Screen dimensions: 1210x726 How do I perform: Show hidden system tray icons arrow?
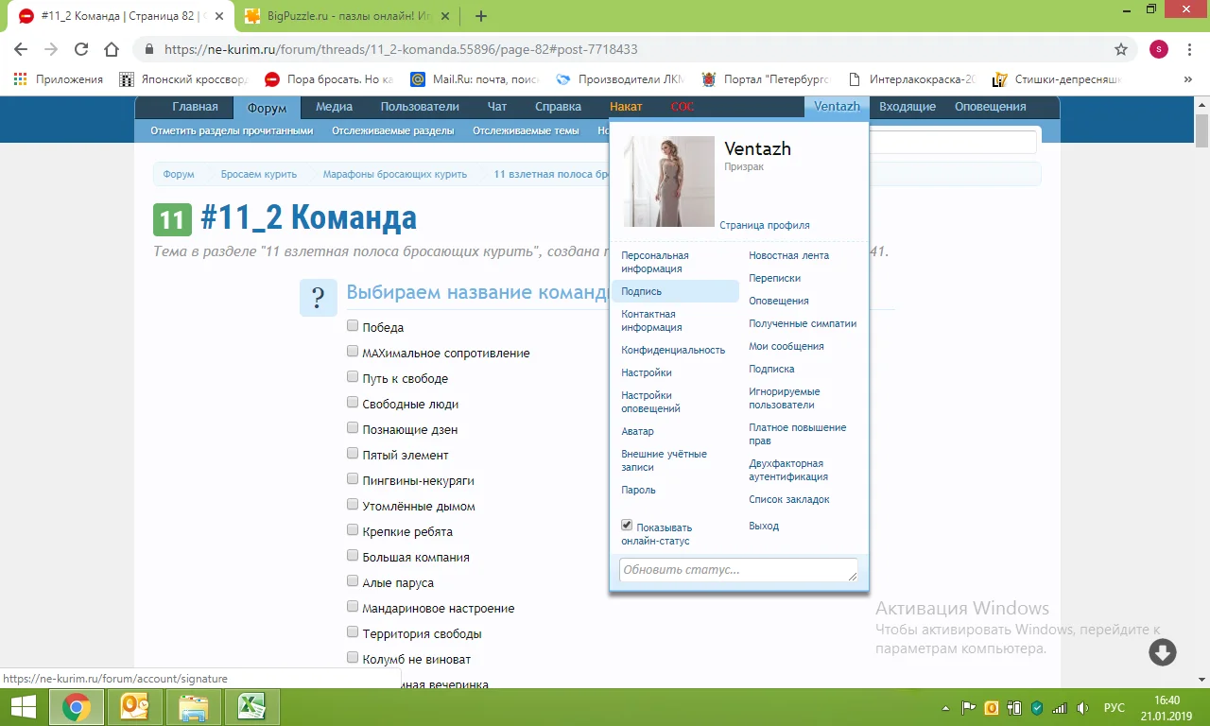[946, 708]
